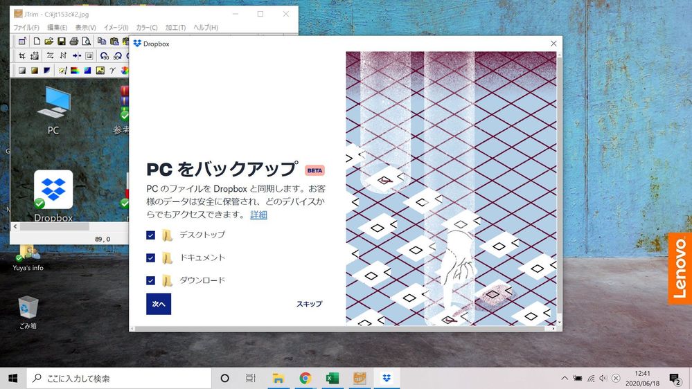Click the window capture icon in JTrim toolbar
Image resolution: width=692 pixels, height=389 pixels.
pyautogui.click(x=21, y=42)
